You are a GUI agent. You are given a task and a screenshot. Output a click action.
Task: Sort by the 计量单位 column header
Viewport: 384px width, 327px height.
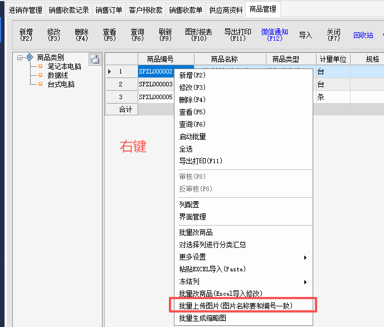[333, 59]
